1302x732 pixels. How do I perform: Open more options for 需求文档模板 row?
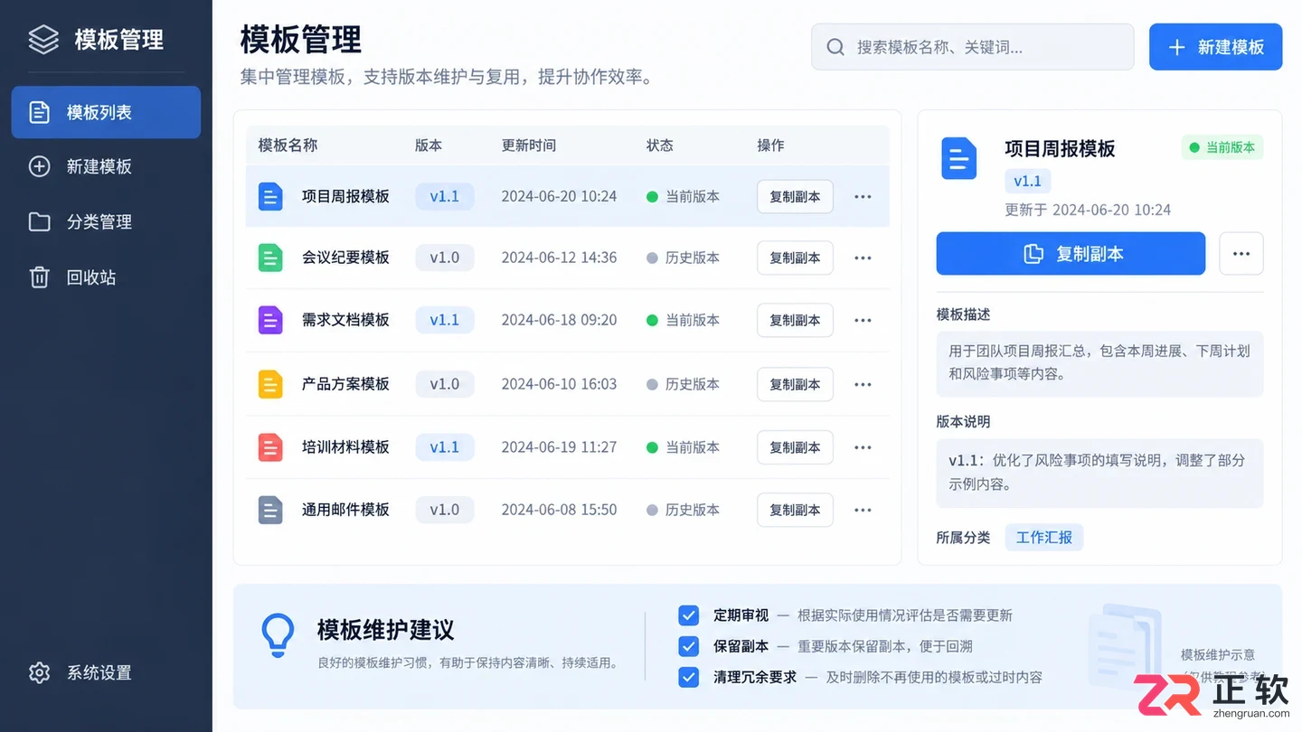point(863,321)
